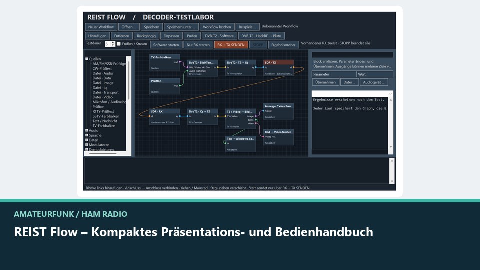Select Datei - Video tree item
This screenshot has width=480, height=270.
point(102,97)
